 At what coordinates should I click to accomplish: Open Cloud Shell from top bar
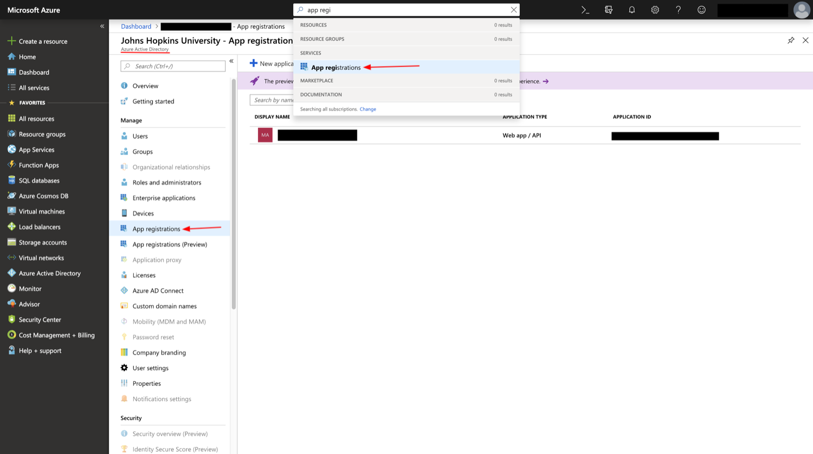tap(585, 10)
